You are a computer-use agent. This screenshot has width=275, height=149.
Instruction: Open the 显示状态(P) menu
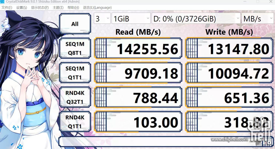tap(40, 8)
